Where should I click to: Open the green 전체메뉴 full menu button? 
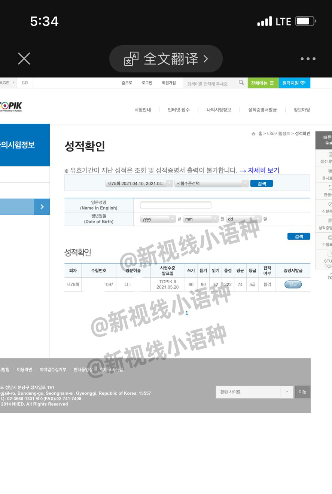263,83
